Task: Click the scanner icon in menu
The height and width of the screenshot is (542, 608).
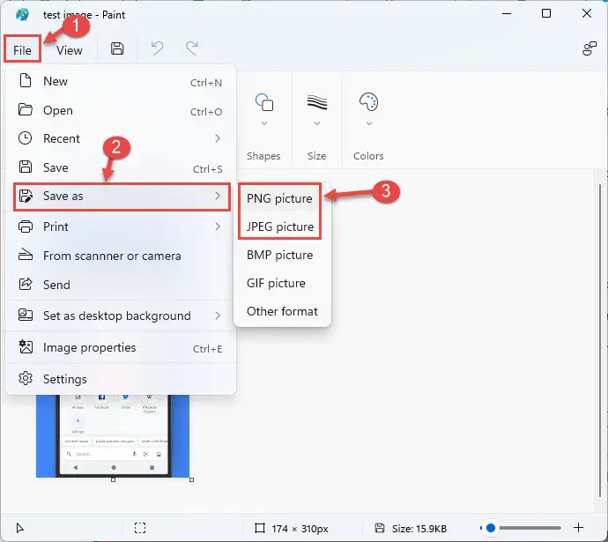Action: [26, 255]
